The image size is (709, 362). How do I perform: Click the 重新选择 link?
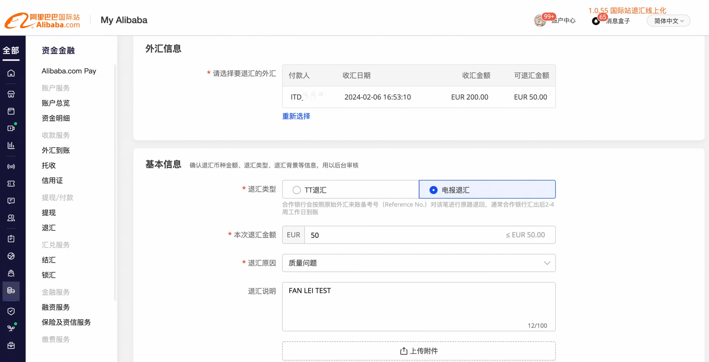click(296, 116)
